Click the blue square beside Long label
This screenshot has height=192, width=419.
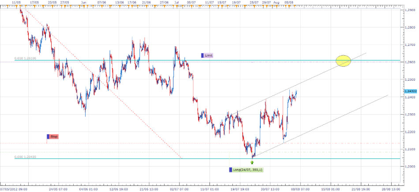tap(231, 169)
